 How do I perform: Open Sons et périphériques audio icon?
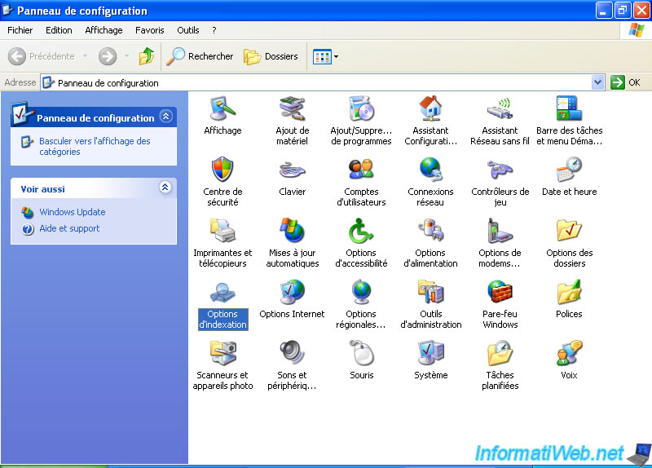click(293, 365)
